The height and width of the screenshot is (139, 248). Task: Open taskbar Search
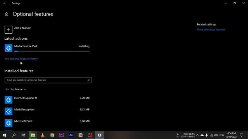tap(14, 135)
